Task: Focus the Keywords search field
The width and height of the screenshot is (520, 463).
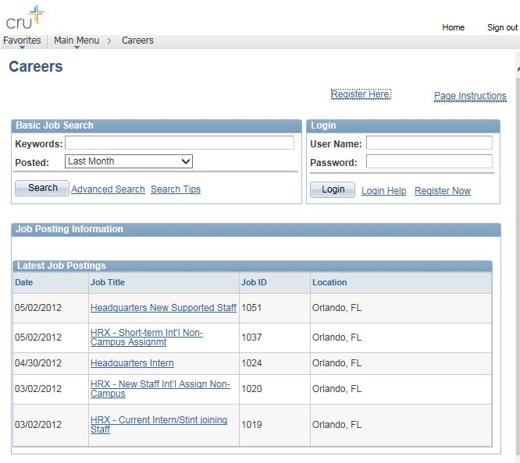Action: [180, 143]
